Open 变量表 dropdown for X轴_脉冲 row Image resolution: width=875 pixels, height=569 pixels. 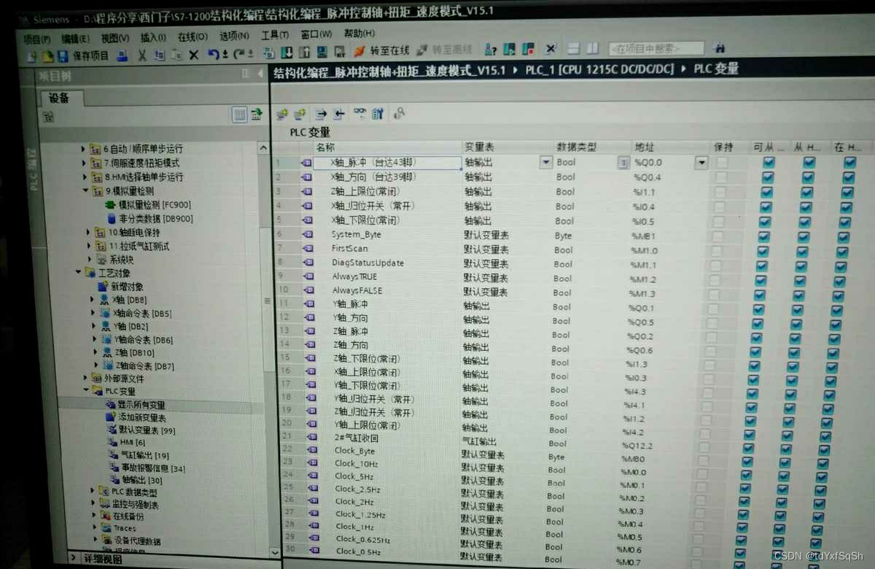(x=545, y=163)
